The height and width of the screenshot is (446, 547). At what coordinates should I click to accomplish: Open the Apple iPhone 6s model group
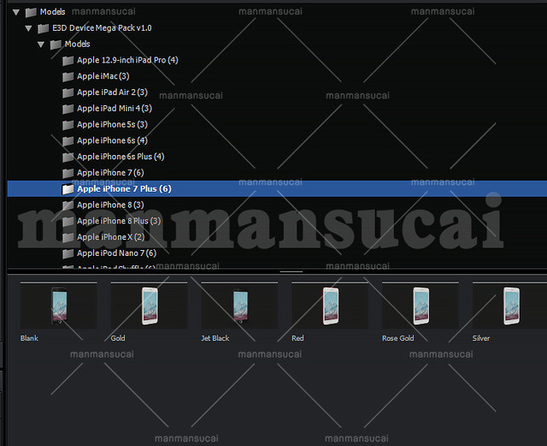coord(111,140)
